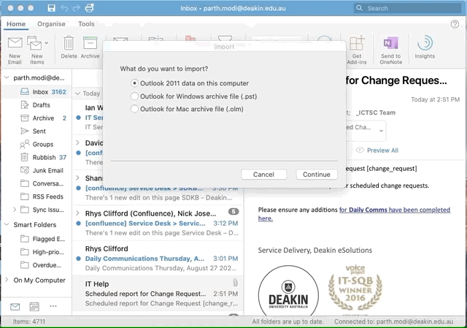Open the Flagged E... smart folder
This screenshot has height=328, width=467.
click(37, 239)
